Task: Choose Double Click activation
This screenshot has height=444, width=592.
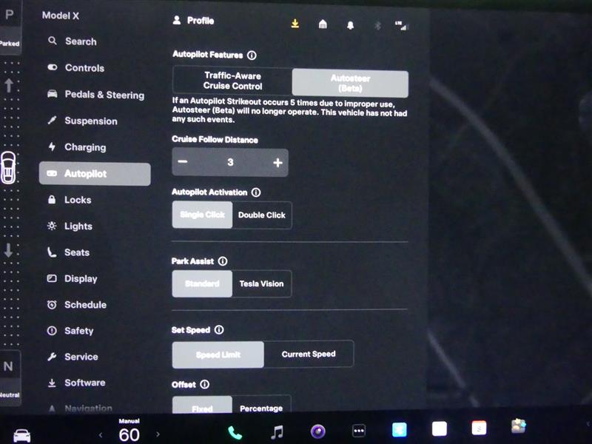Action: pyautogui.click(x=262, y=215)
